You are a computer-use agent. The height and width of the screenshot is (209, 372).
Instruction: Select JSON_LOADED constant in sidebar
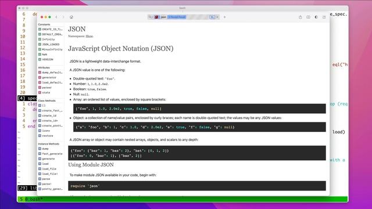[x=49, y=44]
